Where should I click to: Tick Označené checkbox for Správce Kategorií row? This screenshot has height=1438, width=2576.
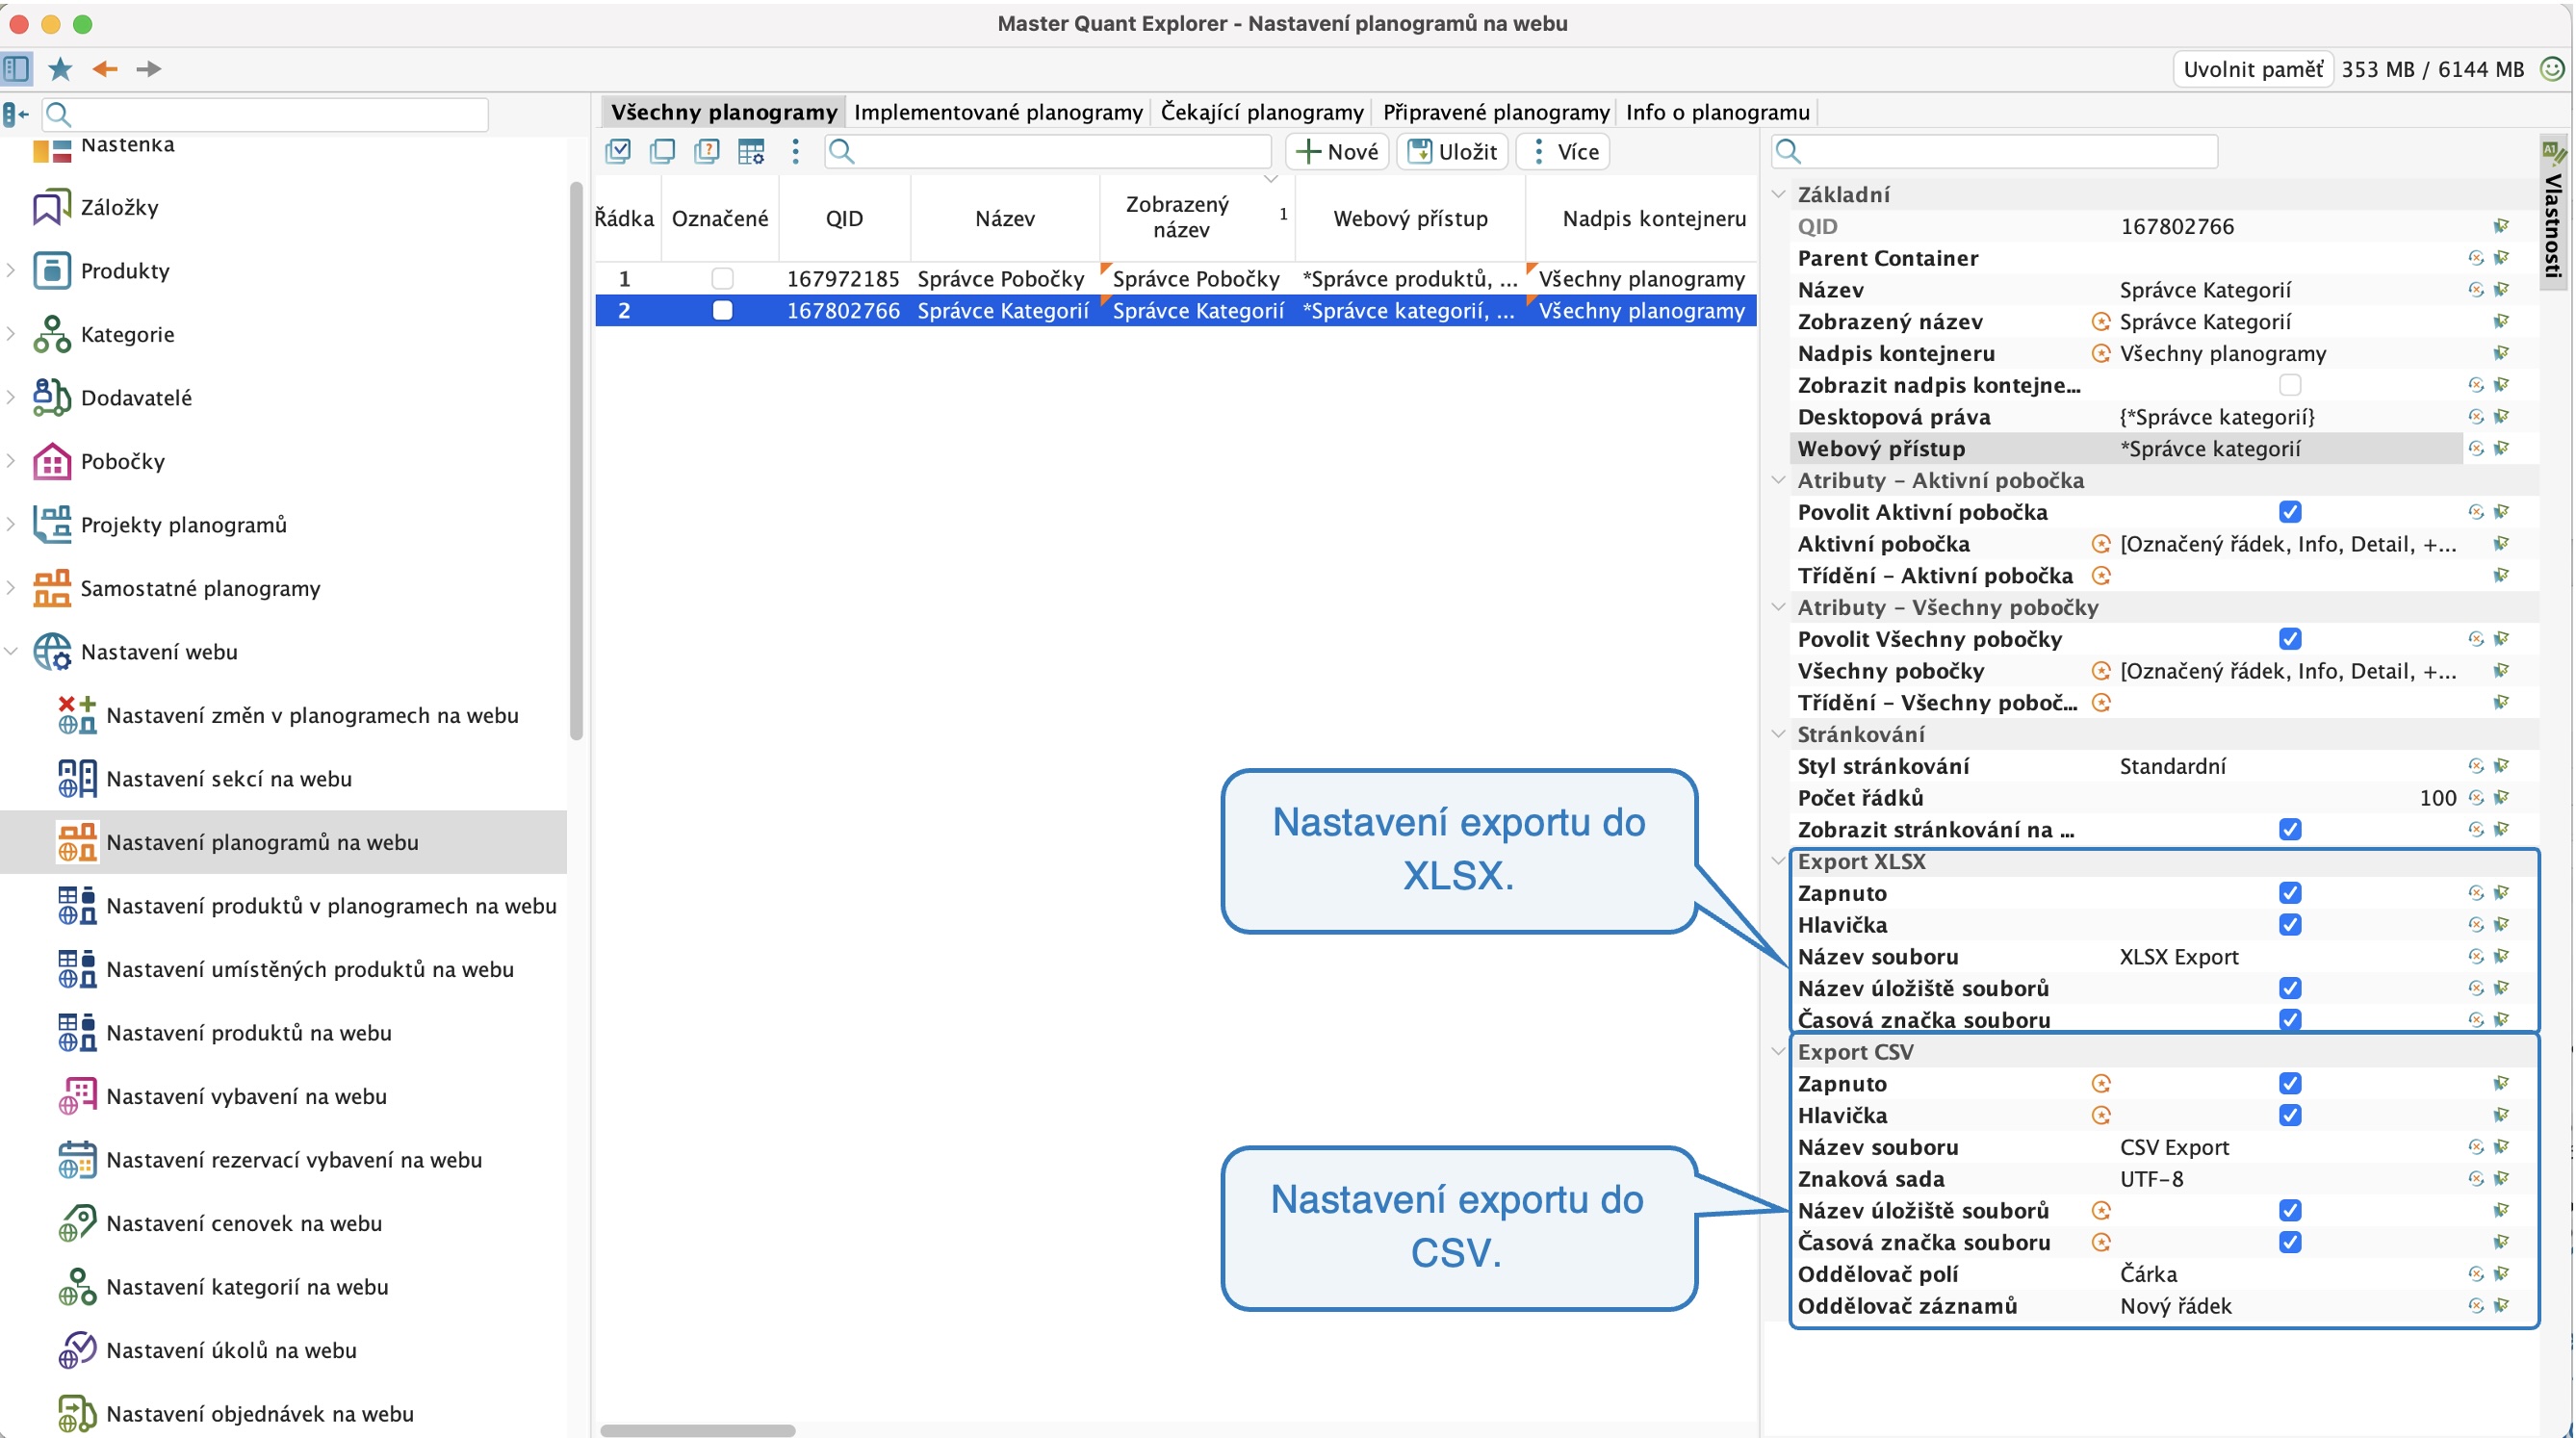tap(722, 310)
